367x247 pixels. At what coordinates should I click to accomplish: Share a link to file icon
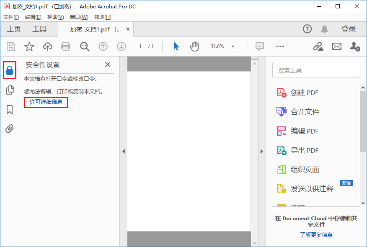click(x=318, y=46)
